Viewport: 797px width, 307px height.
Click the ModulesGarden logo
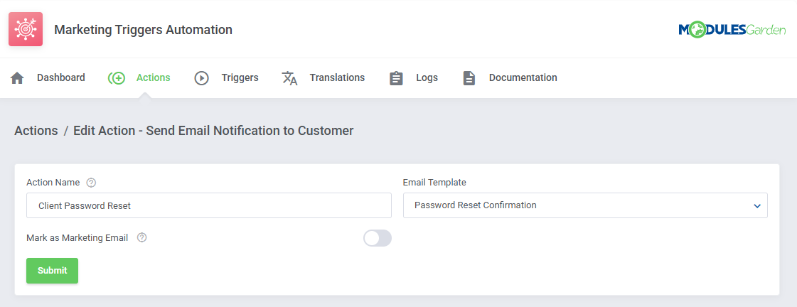(x=732, y=30)
